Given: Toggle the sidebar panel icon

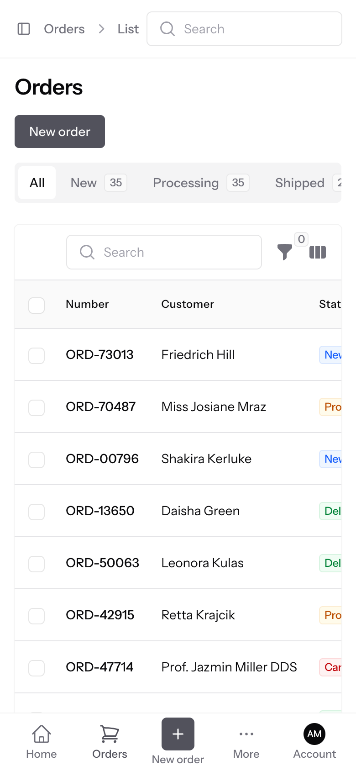Looking at the screenshot, I should point(24,29).
